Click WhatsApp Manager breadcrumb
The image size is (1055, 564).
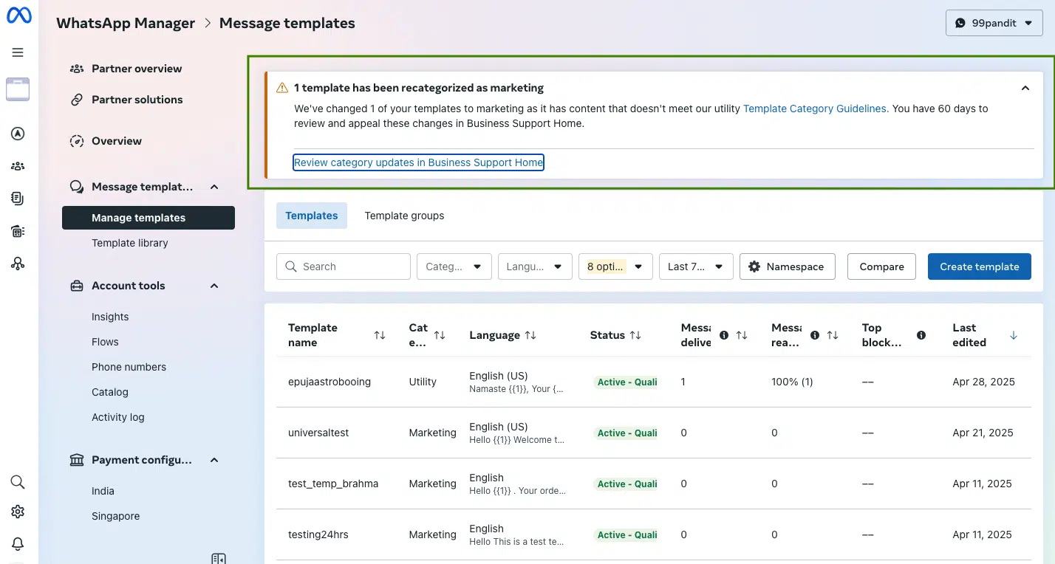pos(126,23)
